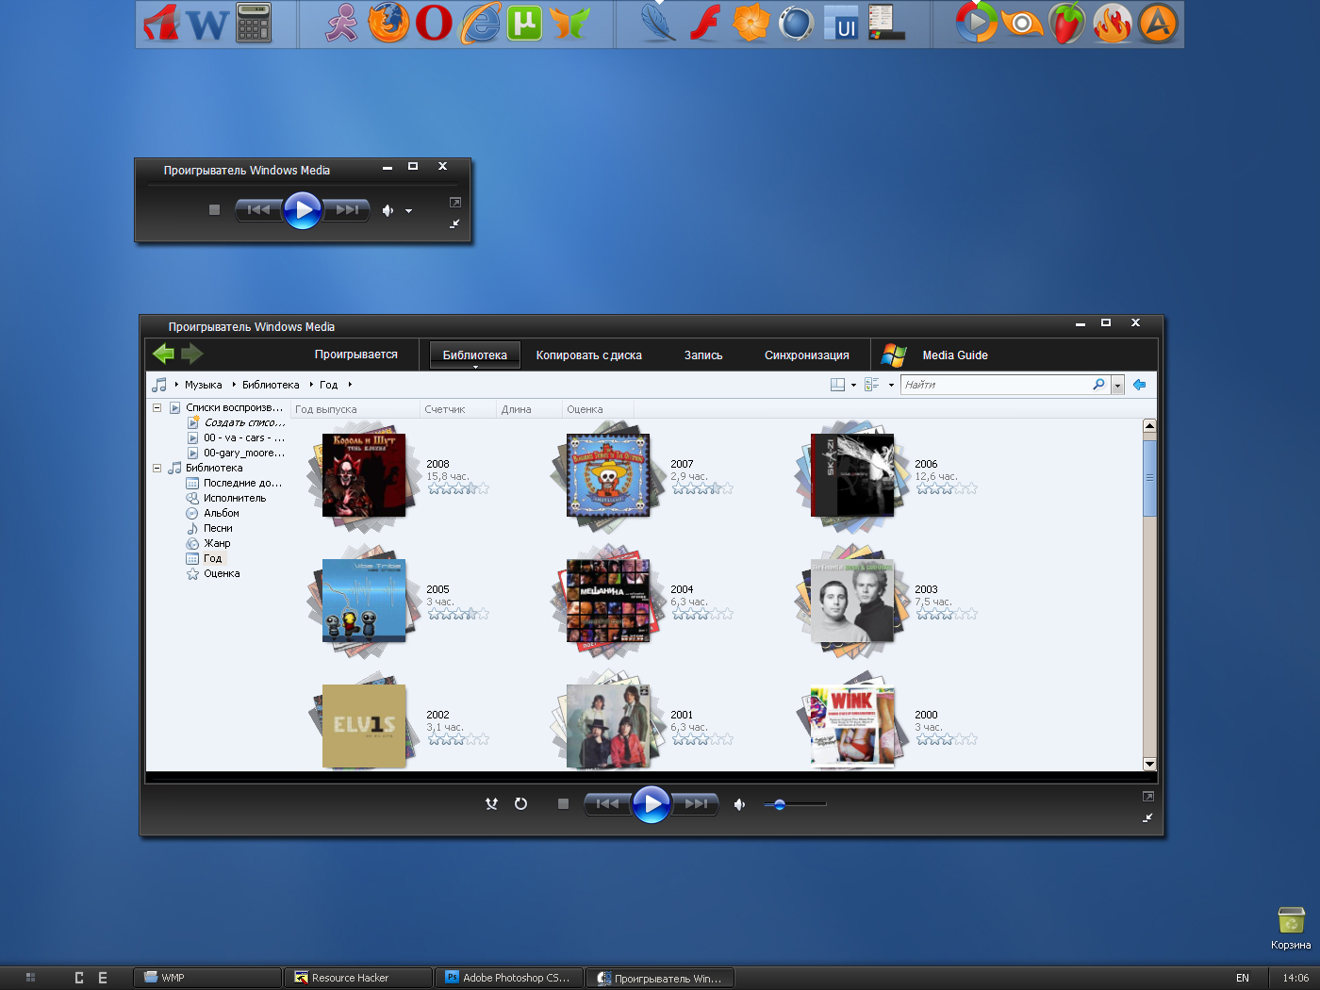
Task: Collapse Библиотека tree node
Action: pyautogui.click(x=157, y=468)
